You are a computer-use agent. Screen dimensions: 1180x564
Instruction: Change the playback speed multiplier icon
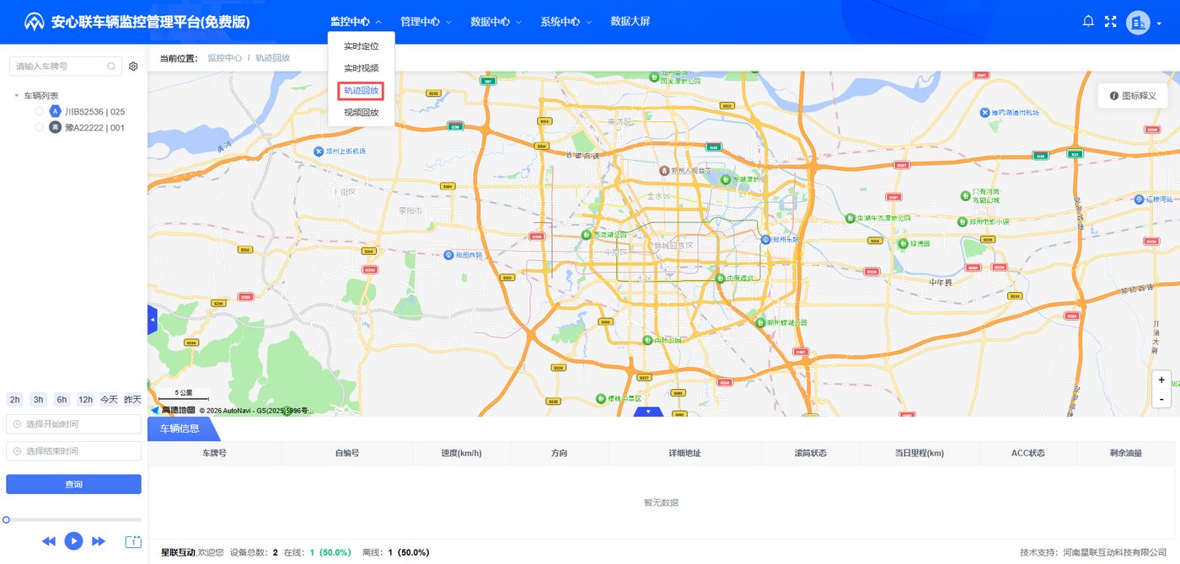(x=133, y=542)
